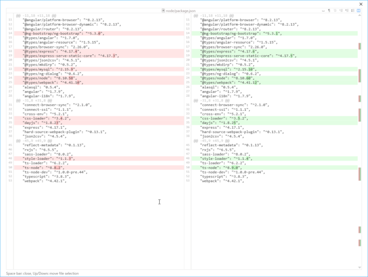This screenshot has width=368, height=277.
Task: Select left hunk header @@ -45,9 +45,9 @@
Action: [34, 141]
